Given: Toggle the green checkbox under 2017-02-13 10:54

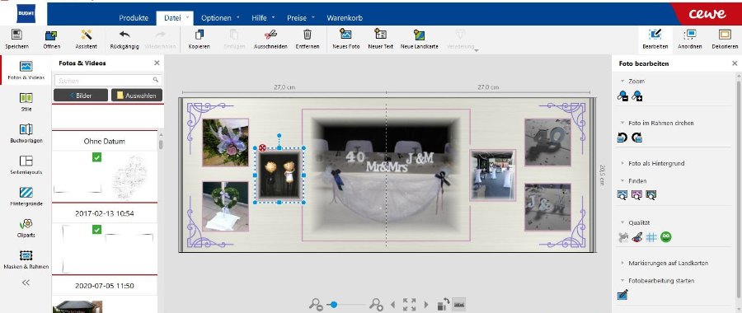Looking at the screenshot, I should (x=97, y=229).
